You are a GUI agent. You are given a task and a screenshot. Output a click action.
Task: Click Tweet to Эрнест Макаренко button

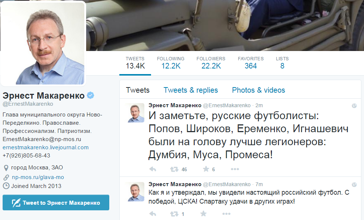56,203
